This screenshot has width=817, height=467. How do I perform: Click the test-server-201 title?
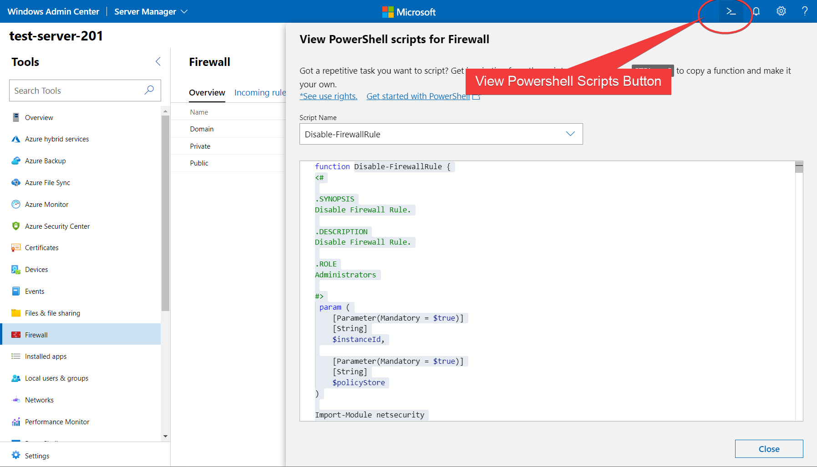click(56, 36)
